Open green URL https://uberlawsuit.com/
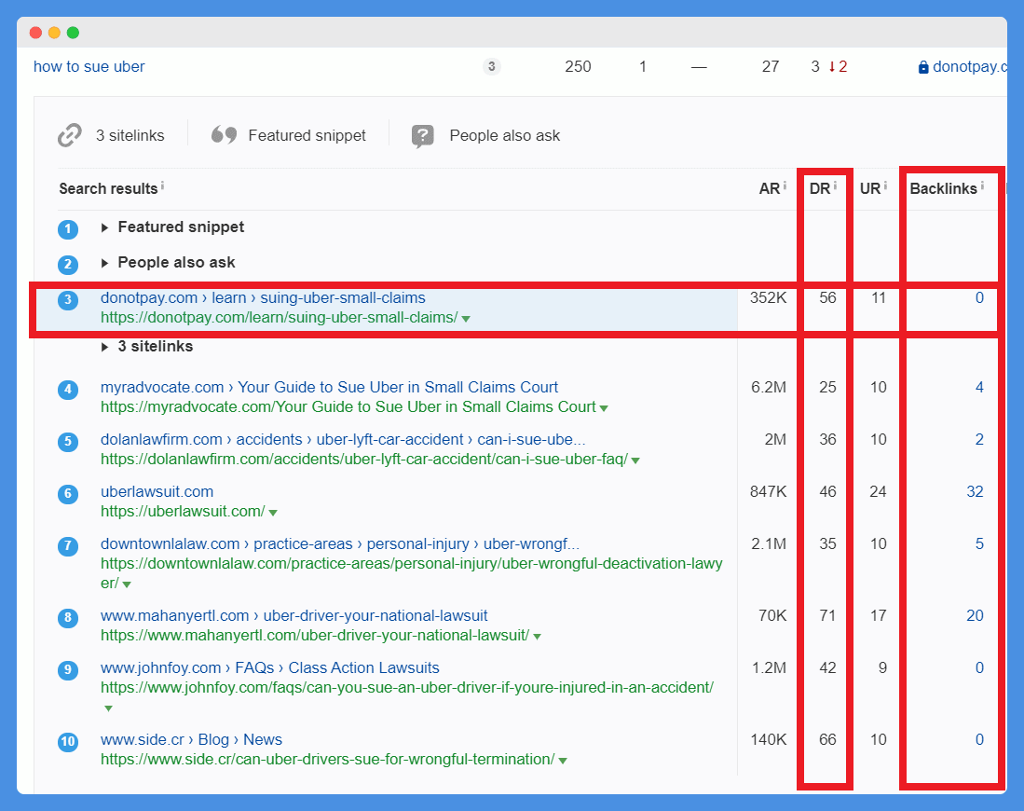Viewport: 1024px width, 811px height. coord(183,512)
